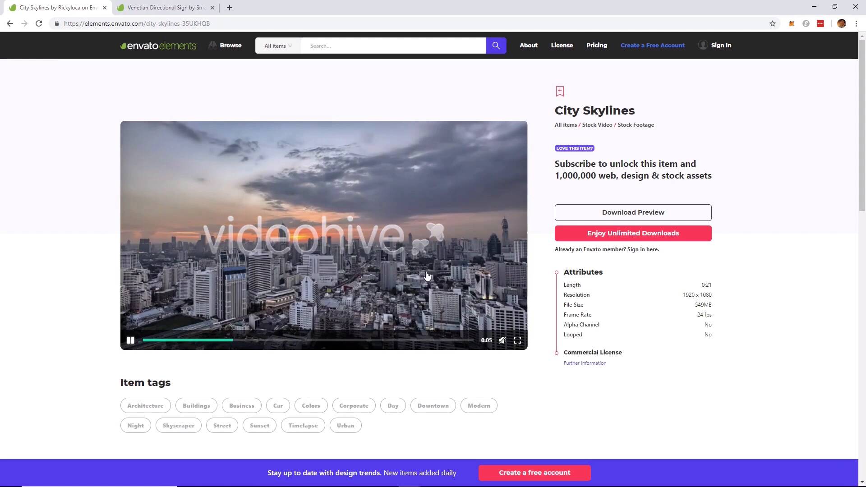This screenshot has height=487, width=866.
Task: Click Sign In in the header
Action: (721, 45)
